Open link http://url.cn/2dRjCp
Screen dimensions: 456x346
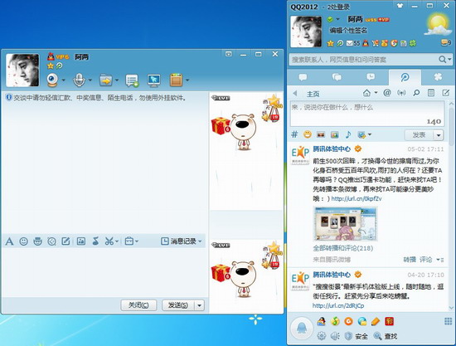click(338, 306)
